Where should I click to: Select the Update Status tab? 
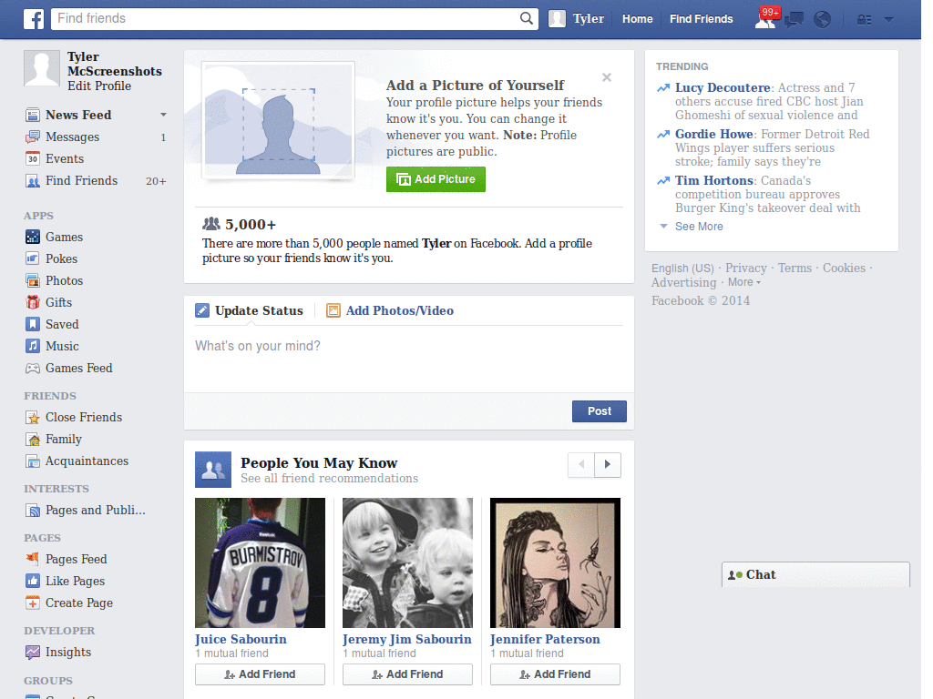[x=249, y=311]
